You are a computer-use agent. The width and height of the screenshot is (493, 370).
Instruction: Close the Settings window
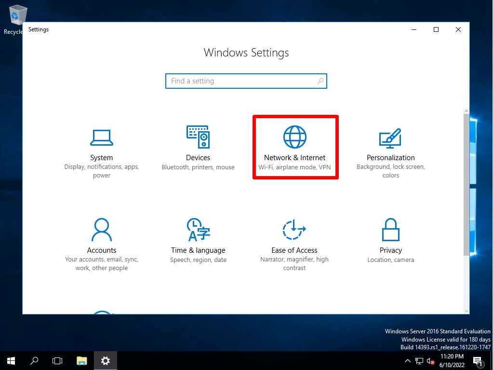458,29
